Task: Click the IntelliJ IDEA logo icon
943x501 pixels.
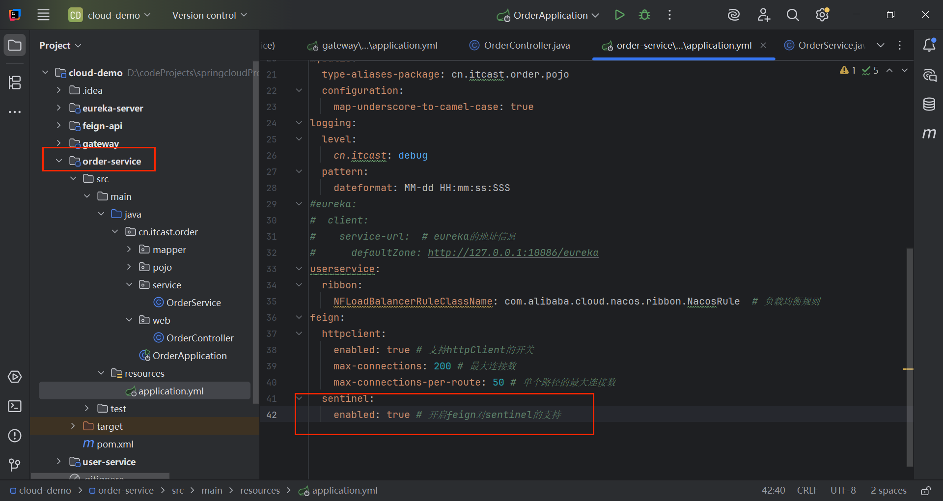Action: tap(15, 15)
